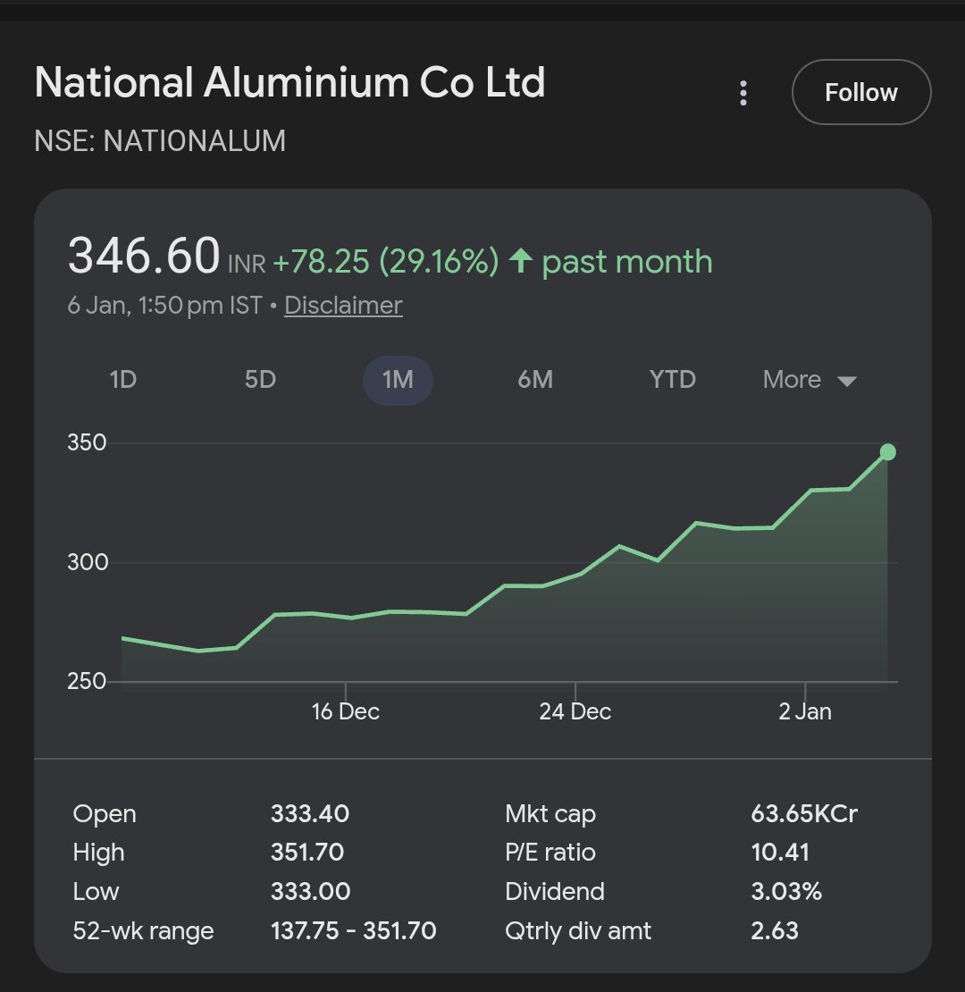965x992 pixels.
Task: Select the 1M chart range
Action: [398, 380]
